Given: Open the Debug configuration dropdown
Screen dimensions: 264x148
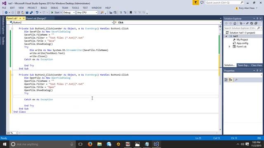Looking at the screenshot, I should click(x=69, y=13).
